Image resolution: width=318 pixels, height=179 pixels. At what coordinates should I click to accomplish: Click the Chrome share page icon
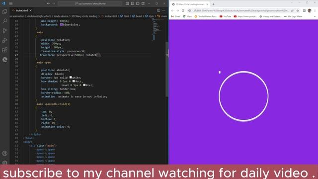[x=292, y=10]
